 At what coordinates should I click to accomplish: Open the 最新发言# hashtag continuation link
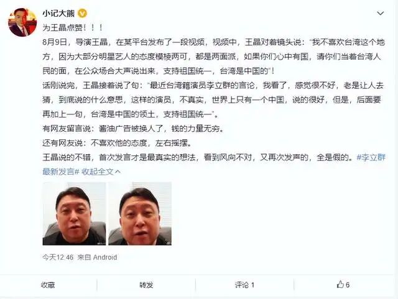point(61,172)
